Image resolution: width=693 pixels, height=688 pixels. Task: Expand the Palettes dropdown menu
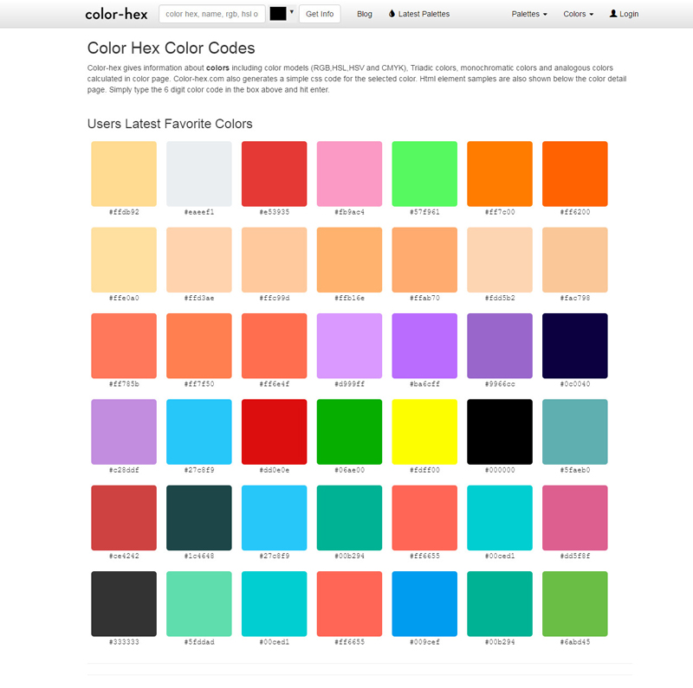[x=529, y=14]
